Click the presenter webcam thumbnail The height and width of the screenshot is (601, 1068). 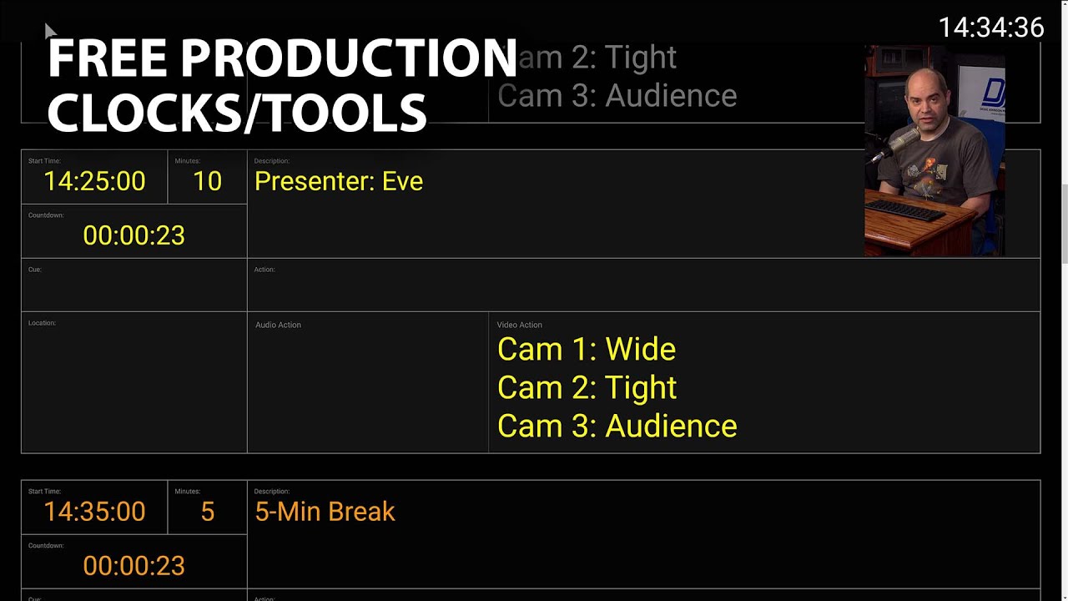pyautogui.click(x=934, y=150)
